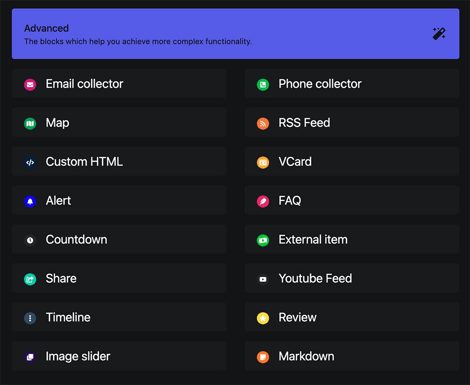
Task: Click the Timeline three-dots icon
Action: (30, 318)
